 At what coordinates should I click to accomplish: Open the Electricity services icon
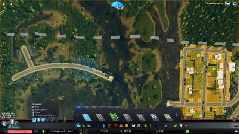pyautogui.click(x=98, y=126)
